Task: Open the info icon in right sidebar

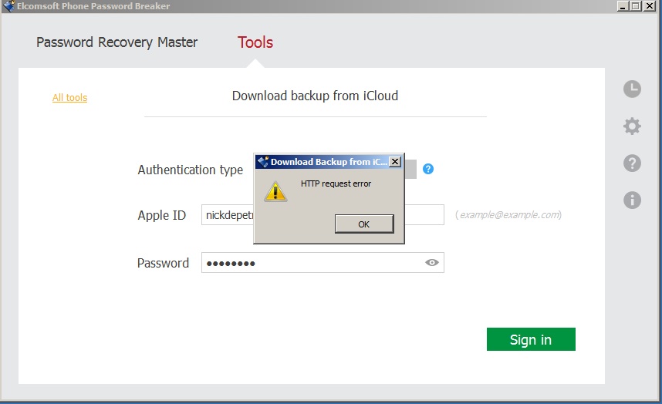Action: tap(632, 200)
